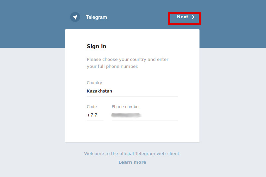Open the Telegram title link
266x177 pixels.
pos(96,17)
